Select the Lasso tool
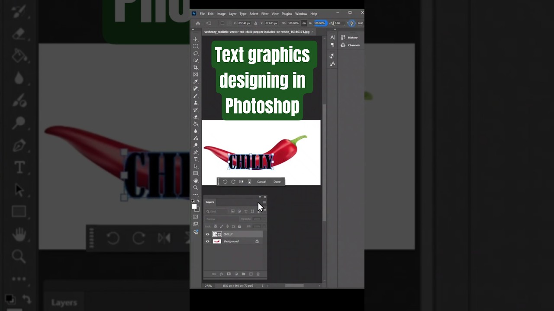 (x=196, y=53)
